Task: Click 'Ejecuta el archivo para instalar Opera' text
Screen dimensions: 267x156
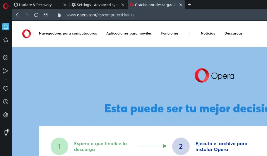Action: pyautogui.click(x=221, y=146)
